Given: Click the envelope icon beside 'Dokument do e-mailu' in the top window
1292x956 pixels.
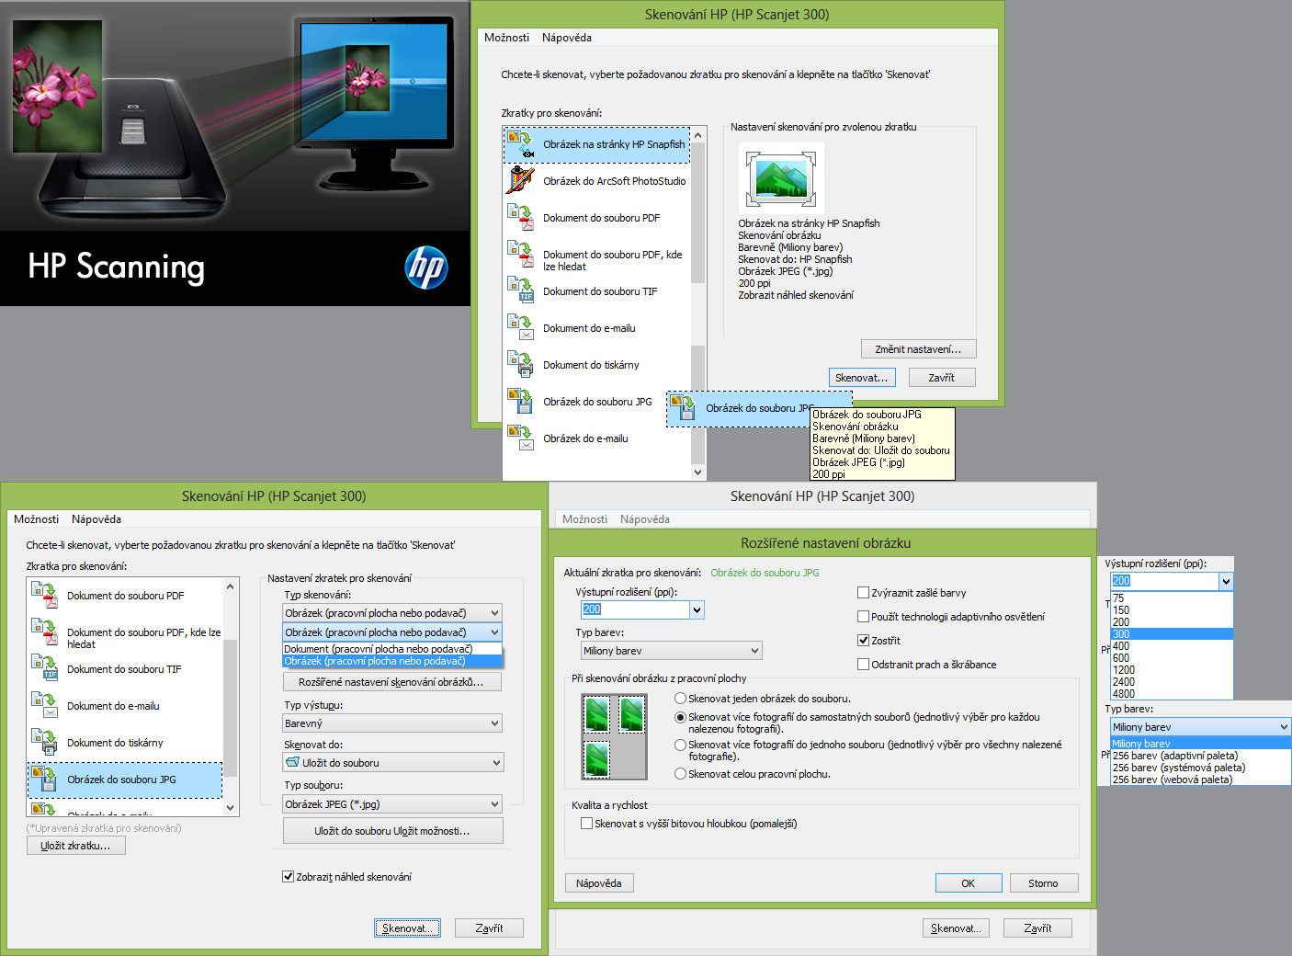Looking at the screenshot, I should coord(521,327).
